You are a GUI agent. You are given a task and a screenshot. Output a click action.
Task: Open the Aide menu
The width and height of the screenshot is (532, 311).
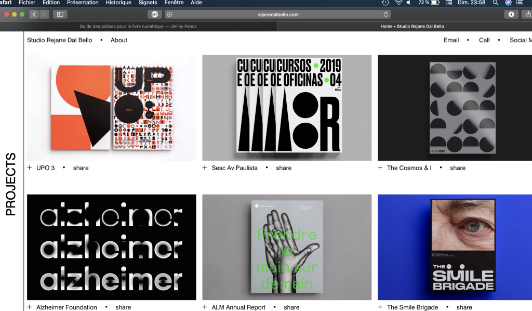(x=196, y=3)
